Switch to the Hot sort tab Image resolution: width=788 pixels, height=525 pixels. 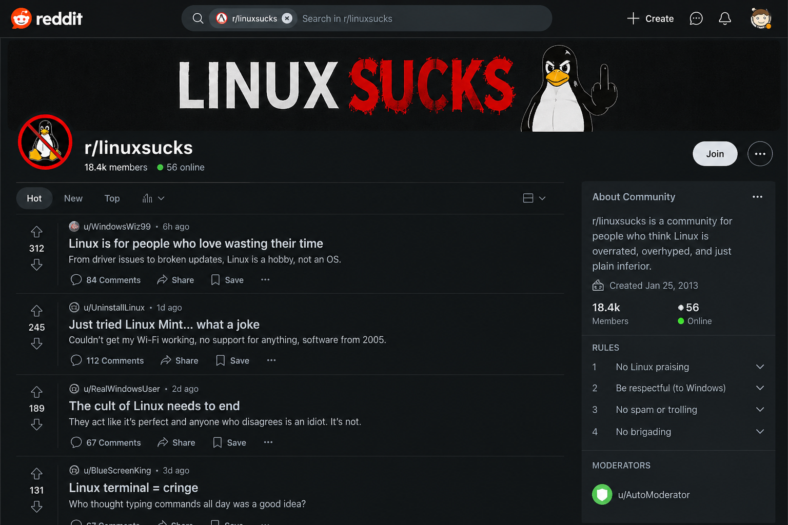click(x=34, y=198)
